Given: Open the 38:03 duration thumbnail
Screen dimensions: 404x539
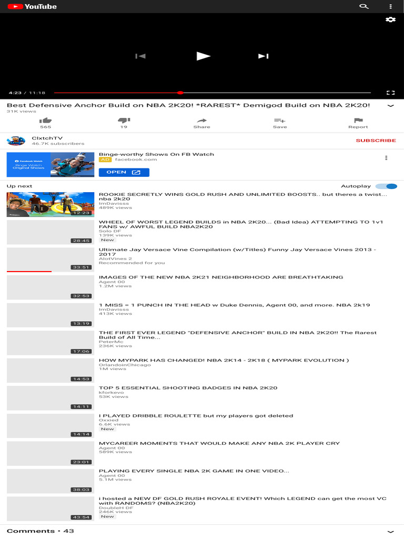Looking at the screenshot, I should point(50,481).
